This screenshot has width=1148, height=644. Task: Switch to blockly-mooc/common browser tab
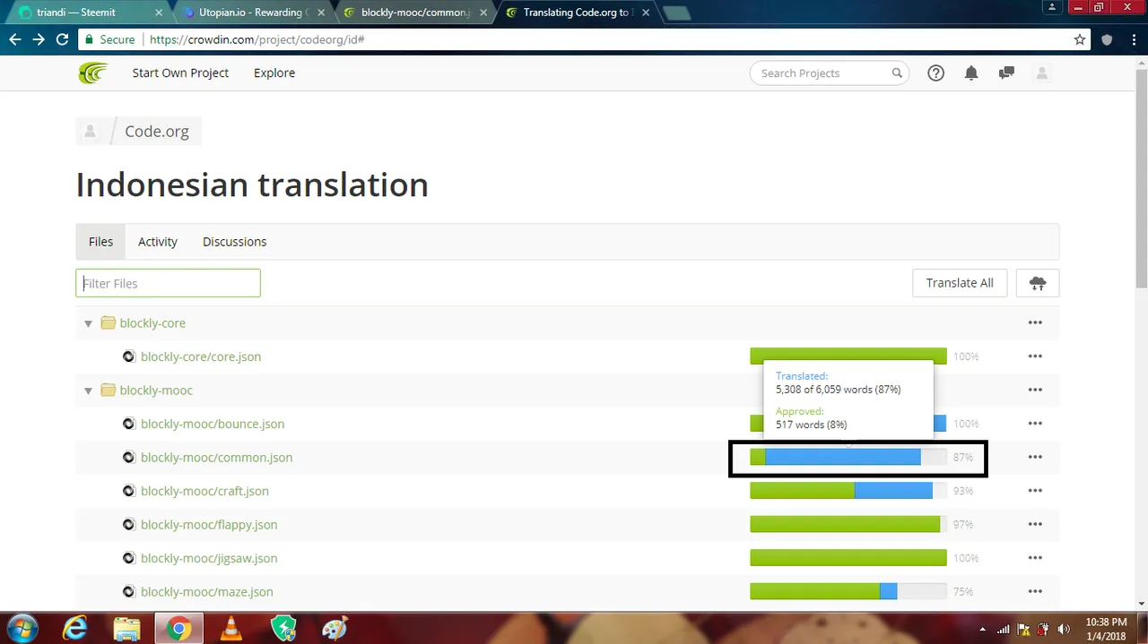(x=414, y=13)
